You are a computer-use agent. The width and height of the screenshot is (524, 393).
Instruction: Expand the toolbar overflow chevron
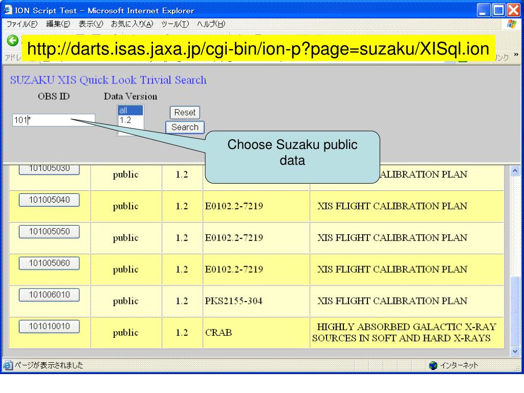point(516,54)
